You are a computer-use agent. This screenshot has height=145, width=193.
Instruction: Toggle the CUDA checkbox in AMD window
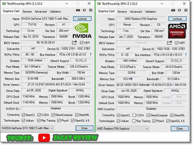click(x=134, y=115)
